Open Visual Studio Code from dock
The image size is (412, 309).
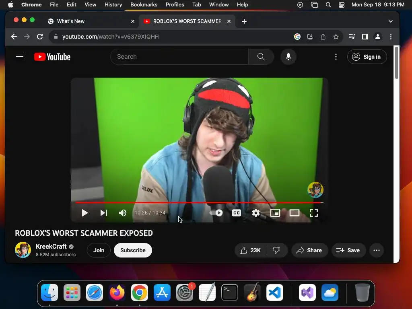pyautogui.click(x=274, y=293)
